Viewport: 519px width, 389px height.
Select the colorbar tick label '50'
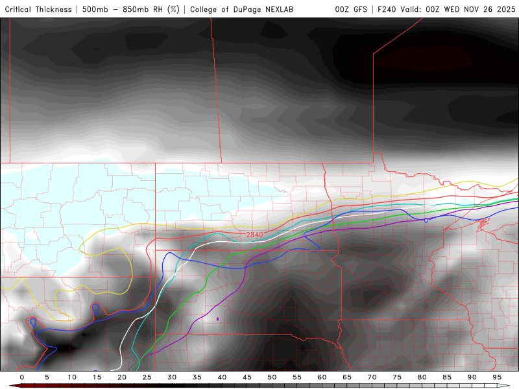[x=272, y=377]
